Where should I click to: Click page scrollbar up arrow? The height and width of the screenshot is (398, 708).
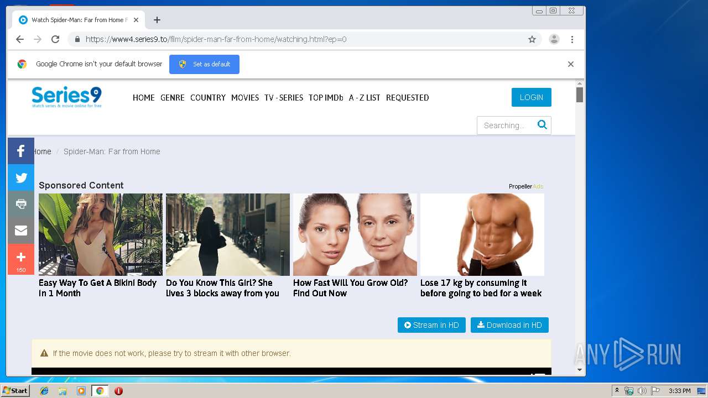[x=580, y=83]
